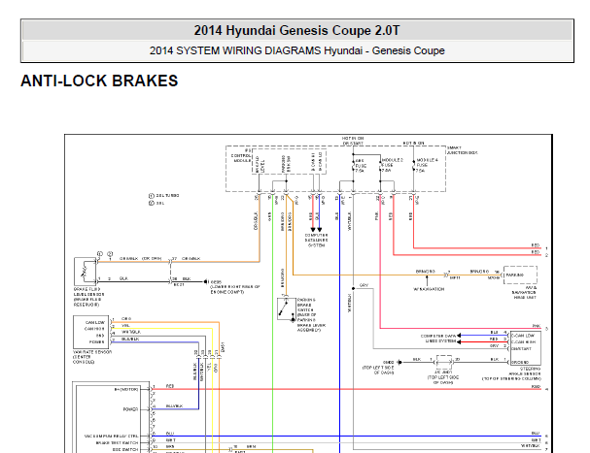590x453 pixels.
Task: Click the 'STEERING ANGLE SENSOR' caption
Action: pyautogui.click(x=511, y=373)
